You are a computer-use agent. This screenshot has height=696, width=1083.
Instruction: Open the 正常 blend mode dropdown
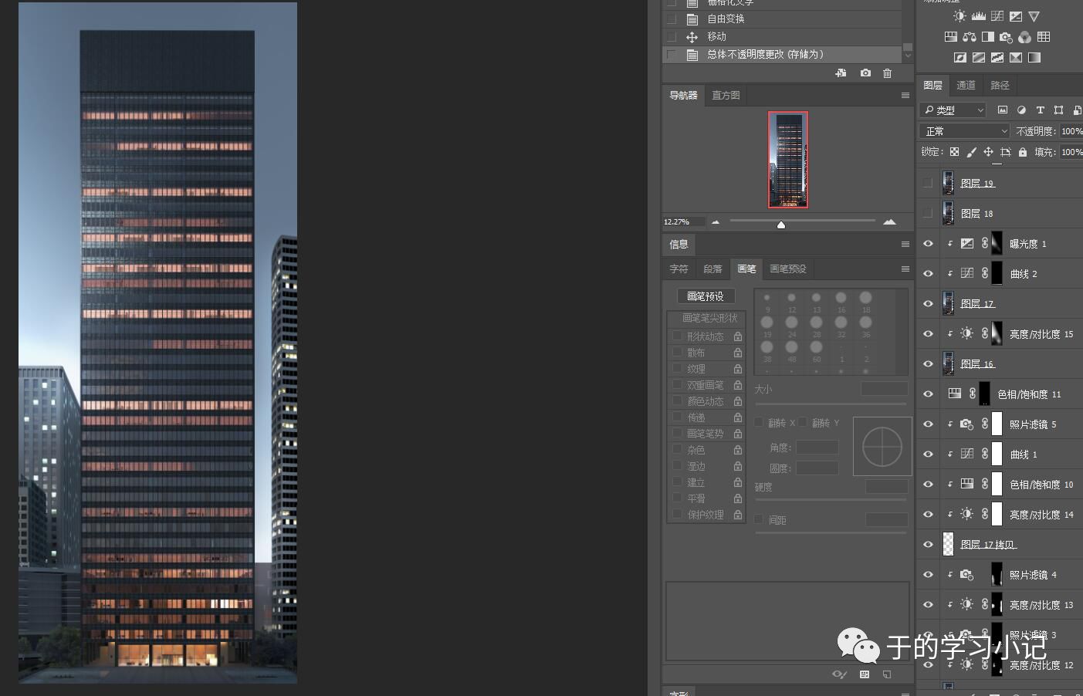click(x=964, y=131)
